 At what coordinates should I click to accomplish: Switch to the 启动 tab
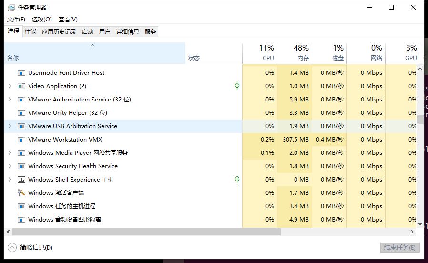point(88,31)
